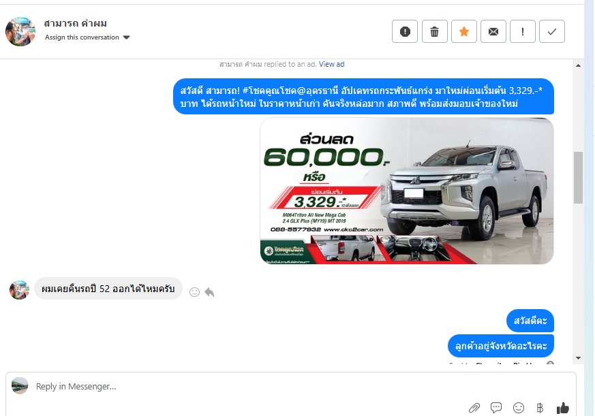The image size is (595, 416).
Task: Select the ลูกค้าอยู่จังหวัดอะไรคะ message bubble
Action: [x=501, y=346]
